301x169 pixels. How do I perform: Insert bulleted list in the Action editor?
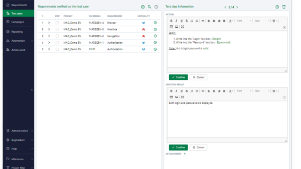[197, 21]
